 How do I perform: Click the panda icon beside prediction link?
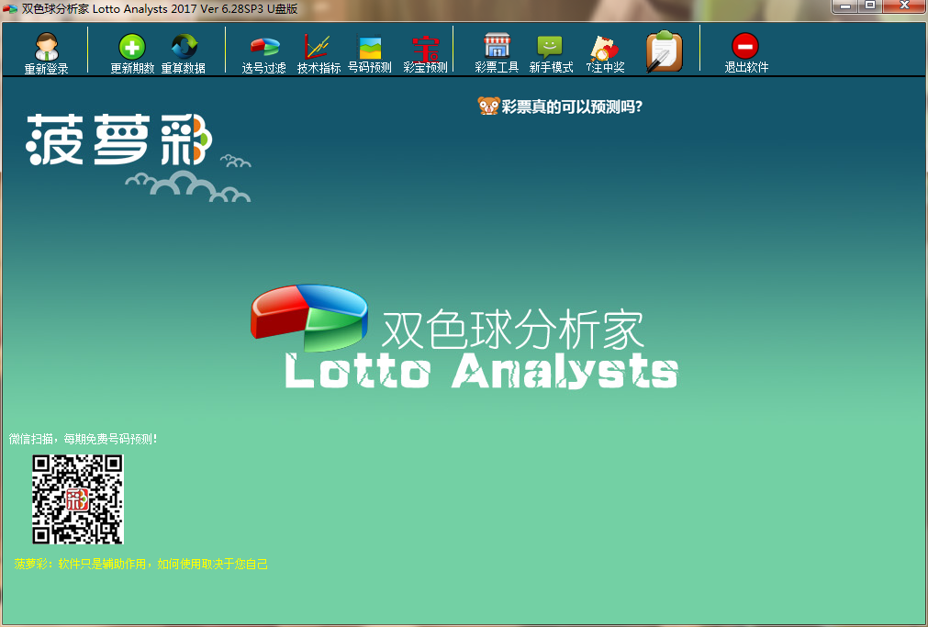488,106
